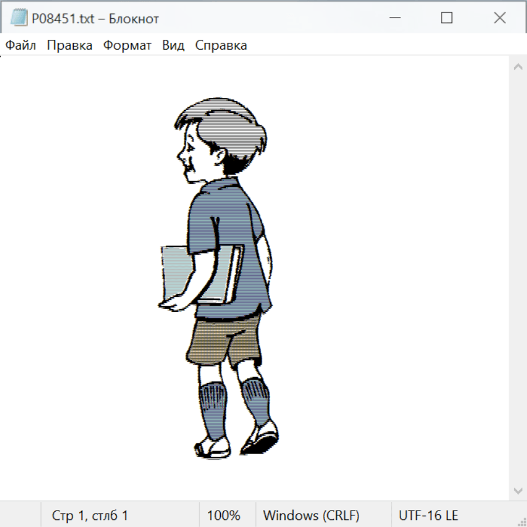This screenshot has height=527, width=527.
Task: Open the Справка help menu
Action: 221,46
